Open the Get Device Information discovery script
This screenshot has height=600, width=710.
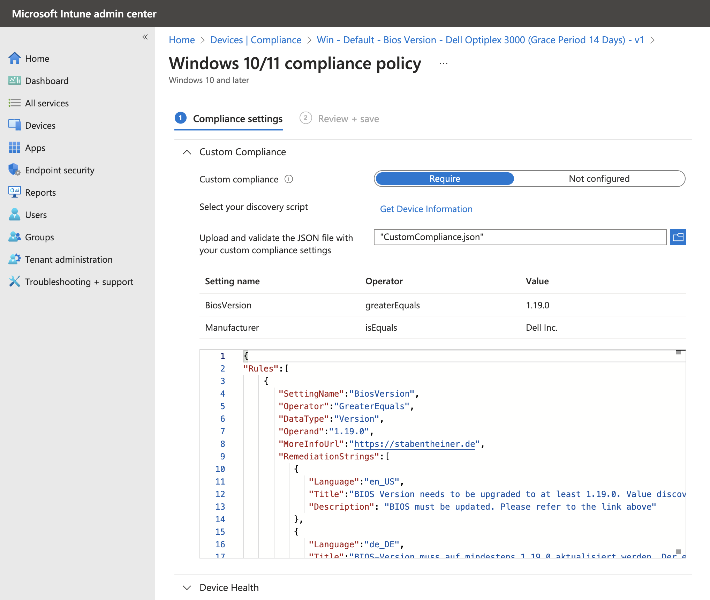pyautogui.click(x=426, y=209)
